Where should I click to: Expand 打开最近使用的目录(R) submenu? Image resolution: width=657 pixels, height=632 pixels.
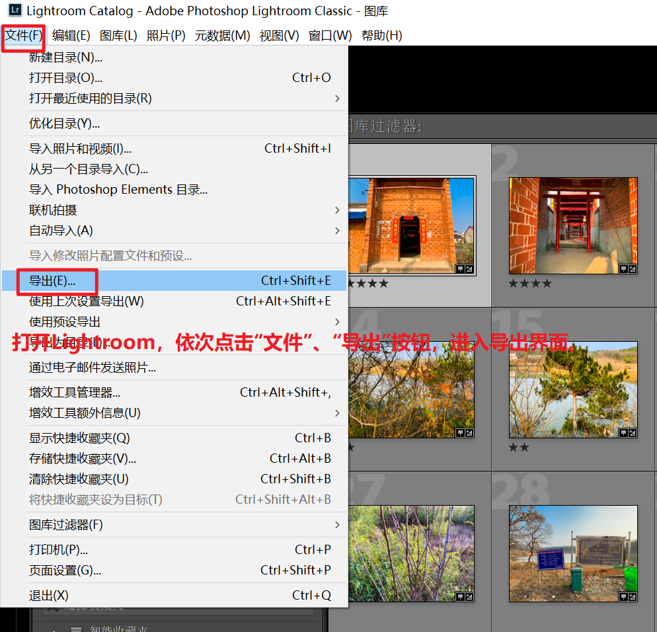click(174, 99)
